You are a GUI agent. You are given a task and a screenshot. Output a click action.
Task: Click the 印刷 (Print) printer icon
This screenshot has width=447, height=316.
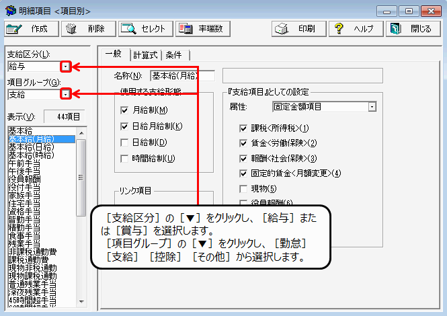(284, 29)
